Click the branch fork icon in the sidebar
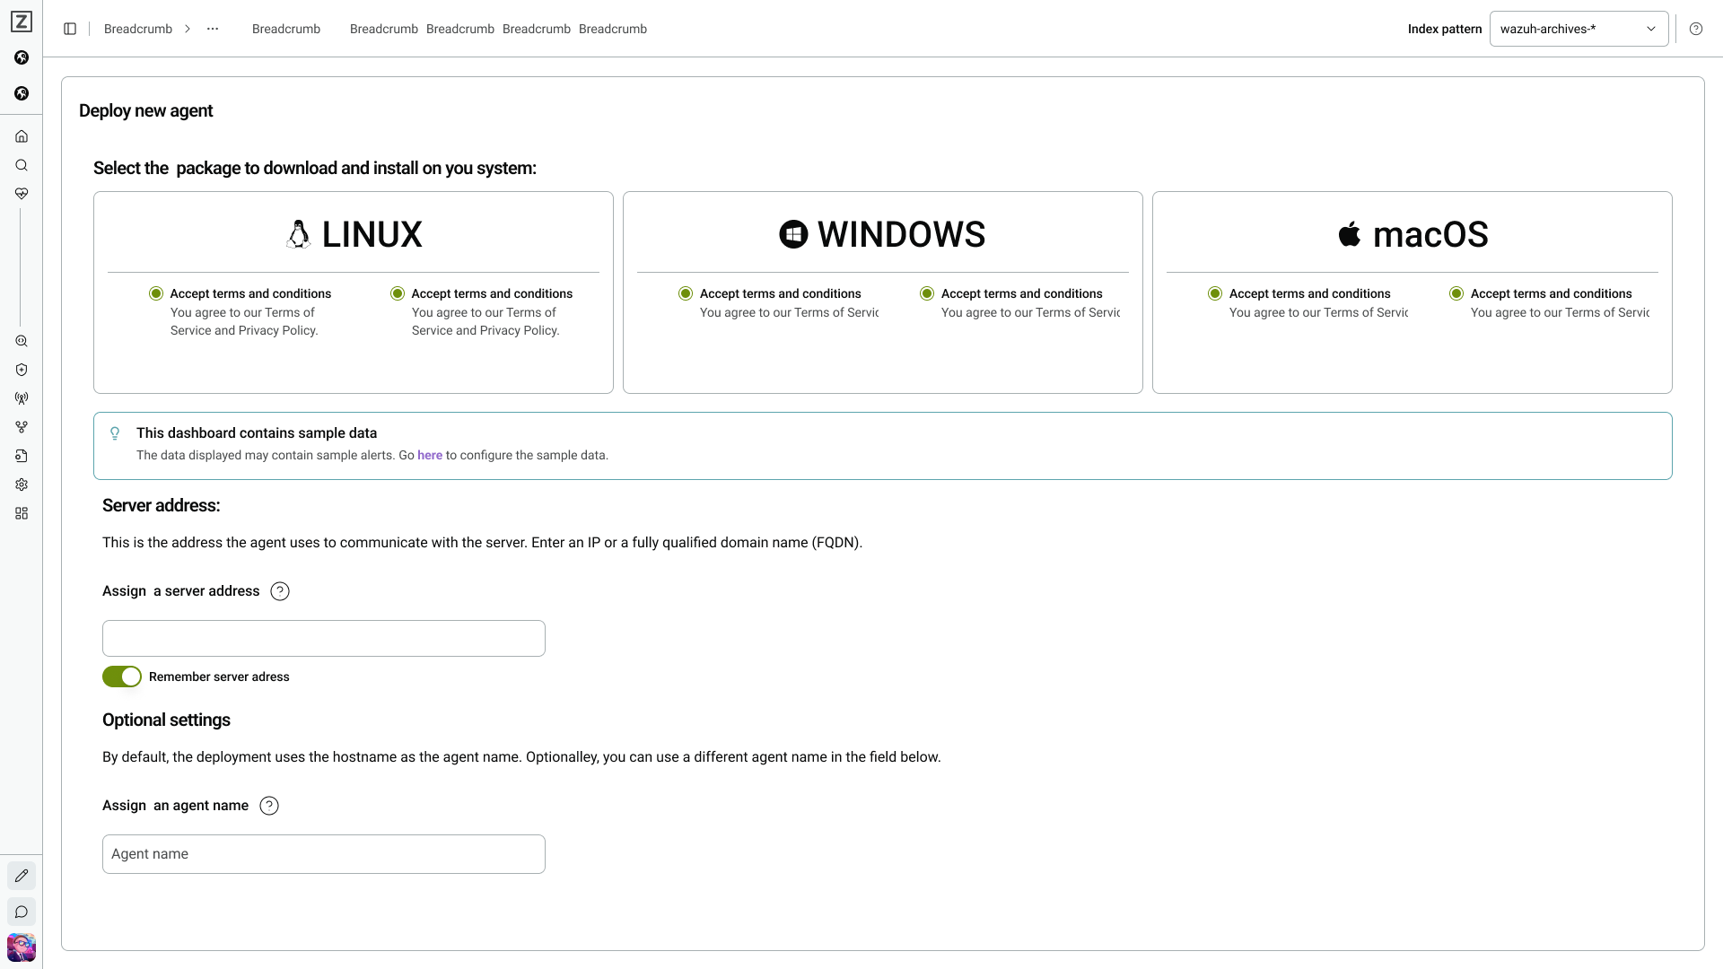Screen dimensions: 1723x969 click(x=22, y=427)
